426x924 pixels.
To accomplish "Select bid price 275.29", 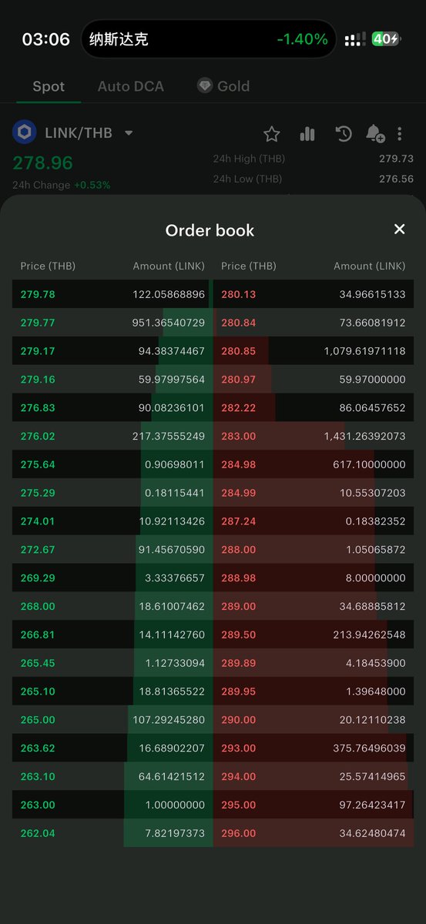I will click(x=38, y=493).
